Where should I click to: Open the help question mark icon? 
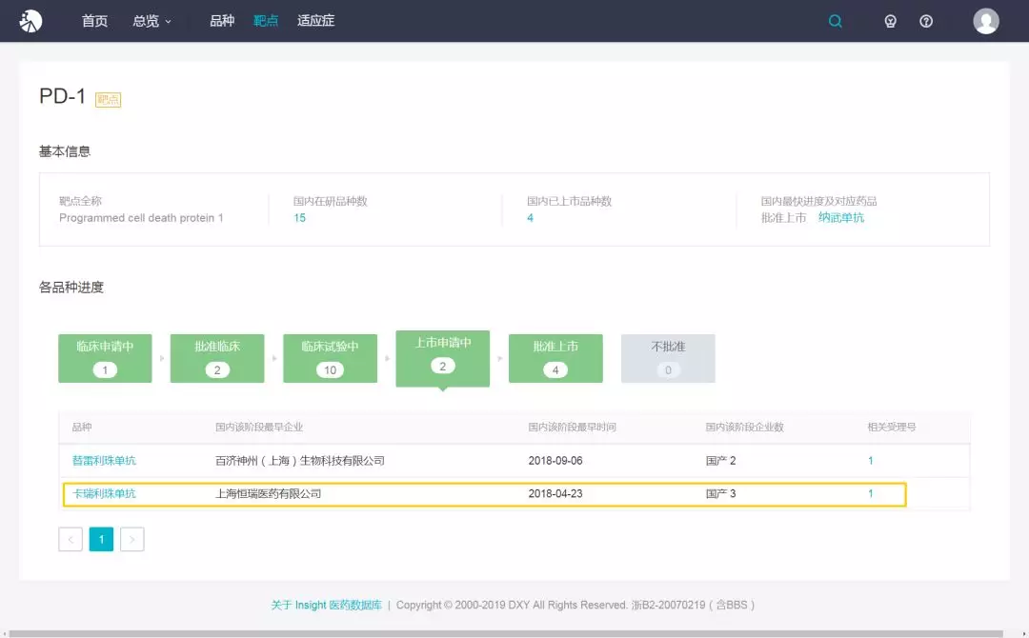click(926, 21)
